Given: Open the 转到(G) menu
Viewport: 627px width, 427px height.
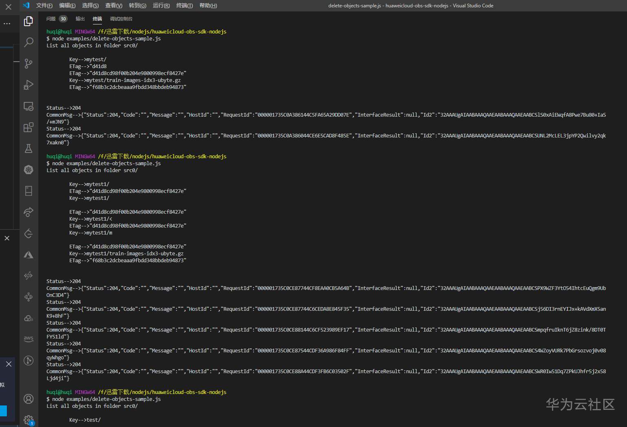Looking at the screenshot, I should click(x=137, y=6).
